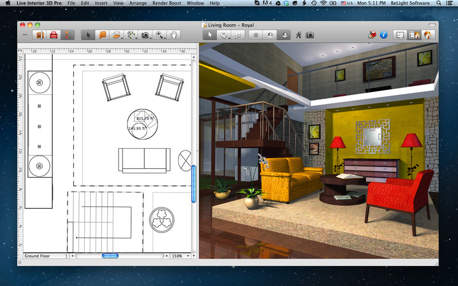The image size is (458, 286).
Task: Open the materials library icon
Action: click(40, 35)
